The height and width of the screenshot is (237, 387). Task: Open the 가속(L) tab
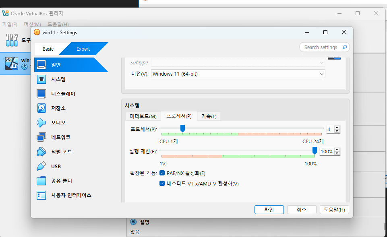coord(209,116)
